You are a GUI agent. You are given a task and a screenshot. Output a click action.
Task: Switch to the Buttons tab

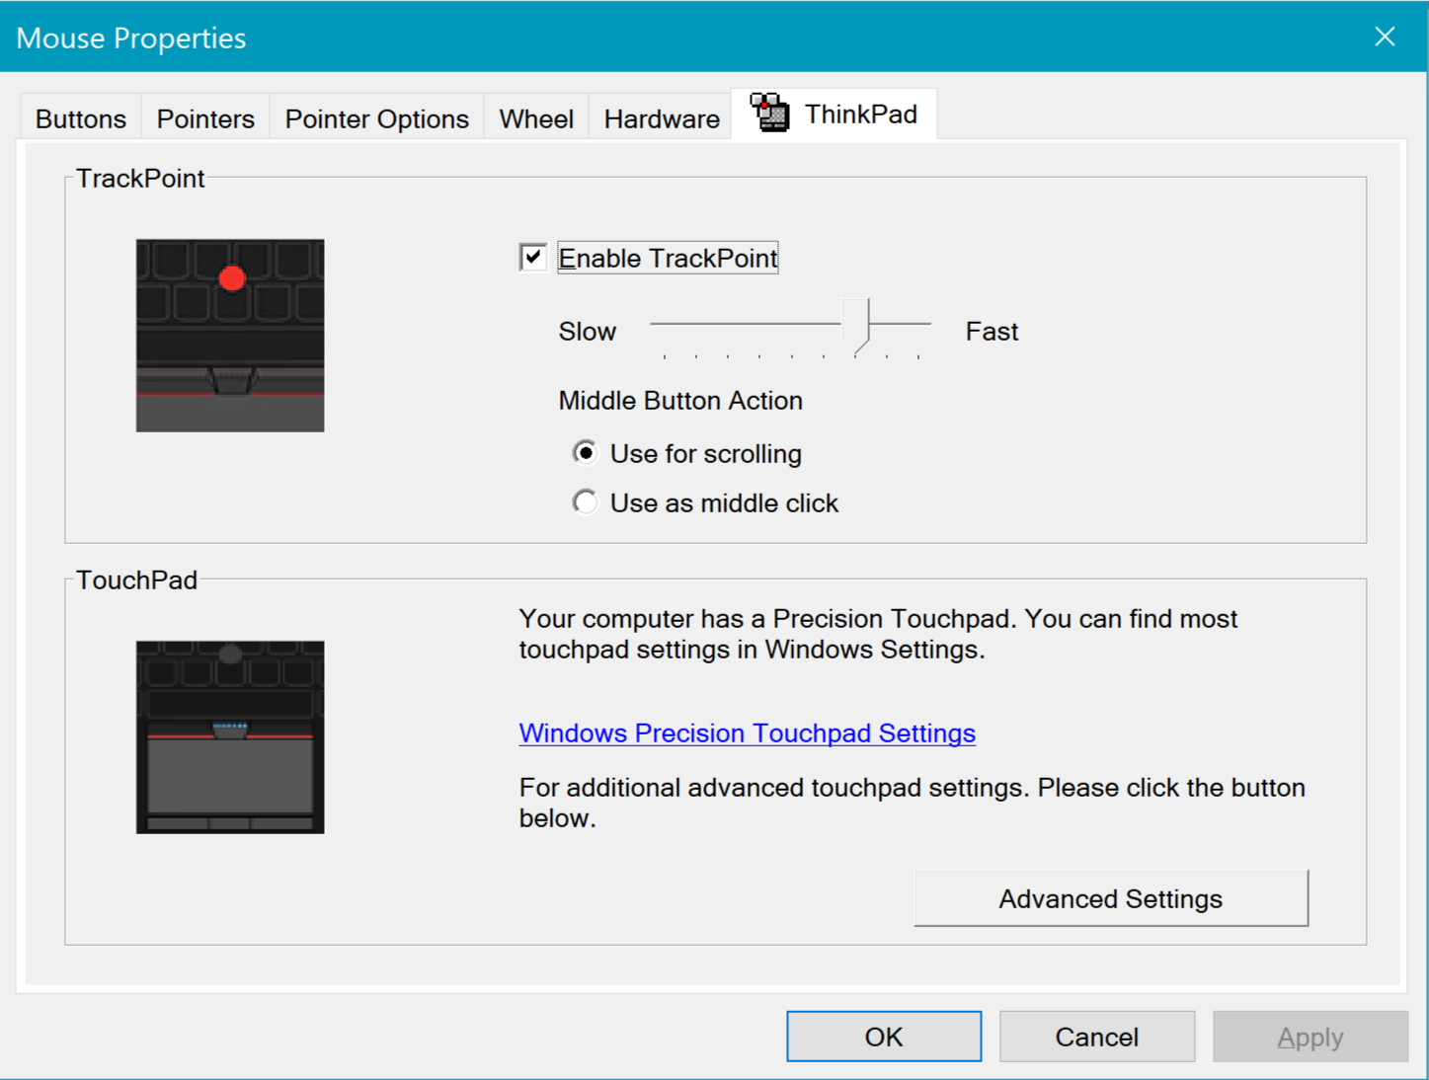click(81, 119)
